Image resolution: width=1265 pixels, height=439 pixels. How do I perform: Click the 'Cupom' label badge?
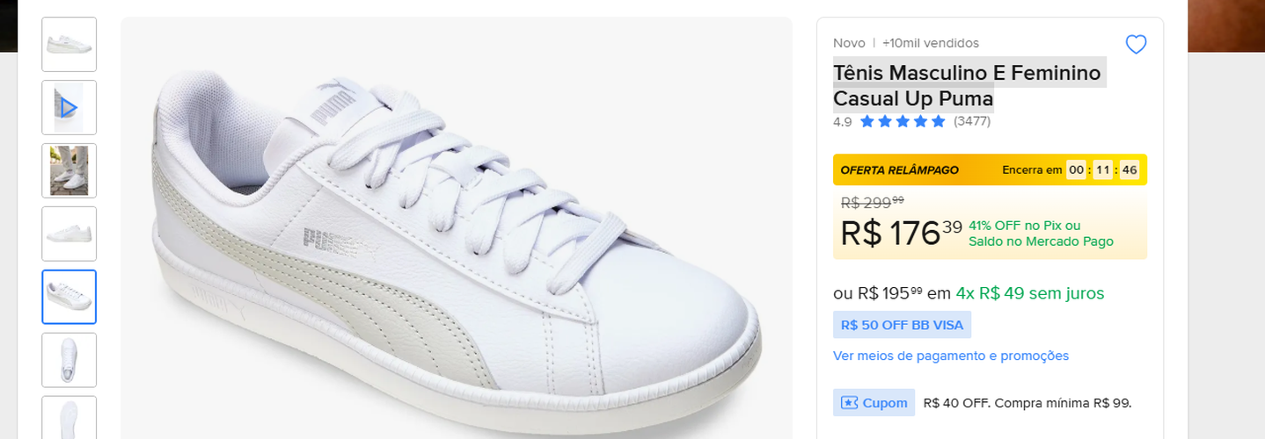click(884, 403)
